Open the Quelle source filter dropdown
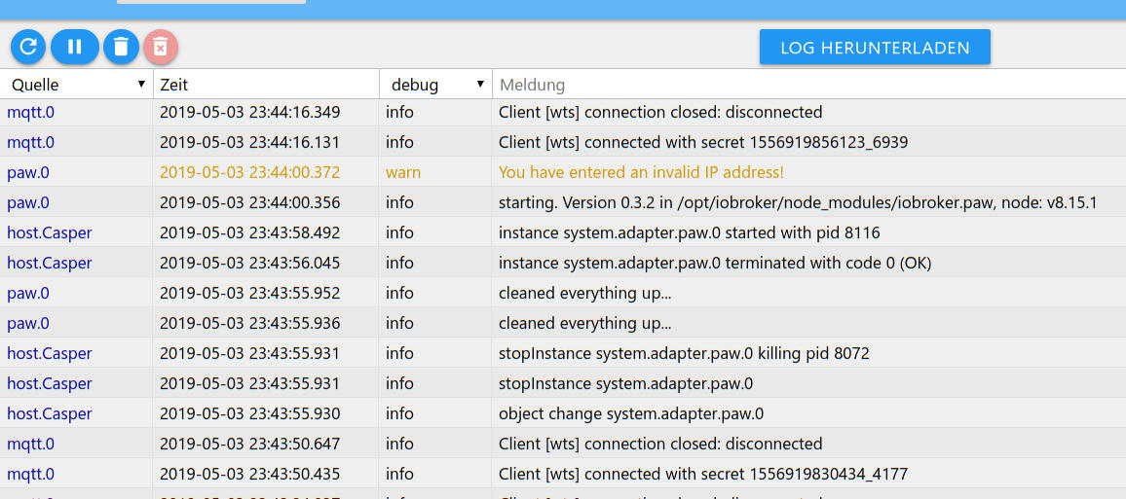The height and width of the screenshot is (499, 1126). 77,85
